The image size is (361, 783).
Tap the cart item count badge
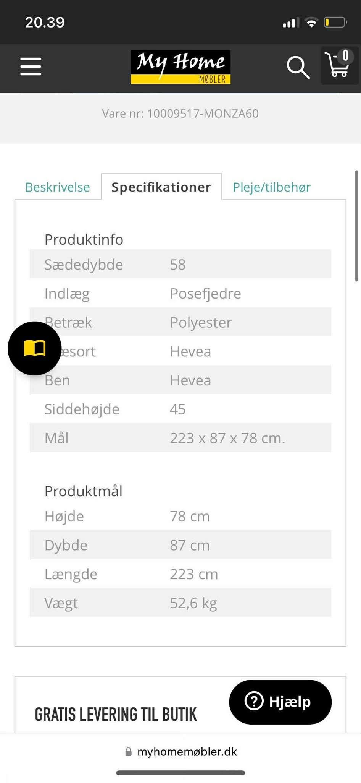click(x=345, y=56)
